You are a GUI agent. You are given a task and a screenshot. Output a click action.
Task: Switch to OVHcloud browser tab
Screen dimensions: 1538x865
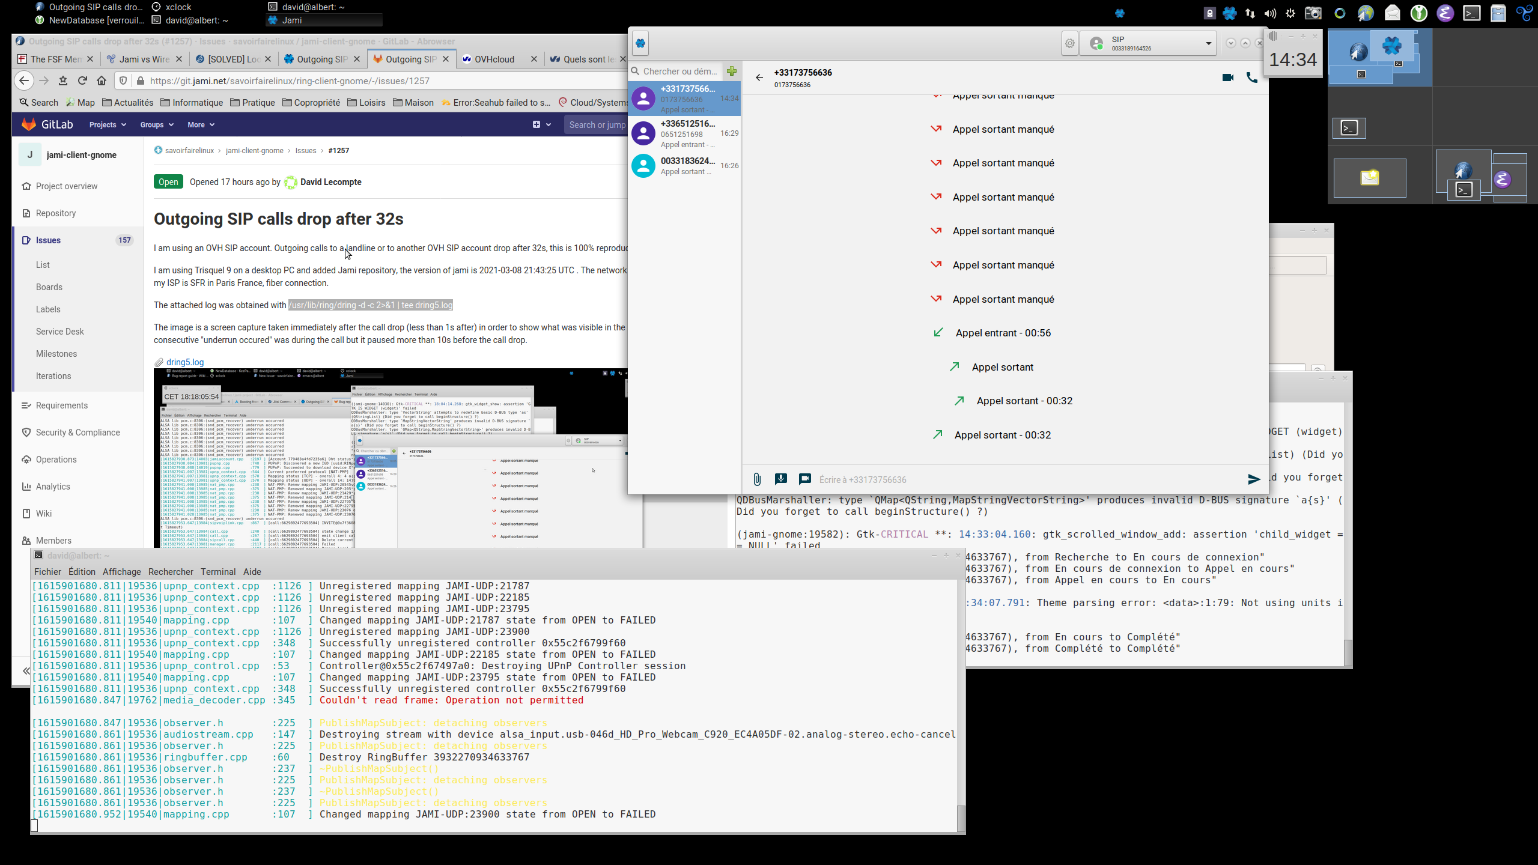click(x=500, y=59)
